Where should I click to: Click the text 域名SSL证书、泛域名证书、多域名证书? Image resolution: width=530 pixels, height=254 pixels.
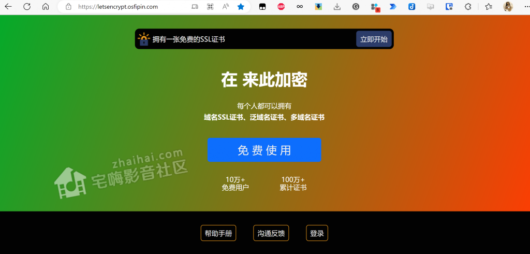pos(264,118)
